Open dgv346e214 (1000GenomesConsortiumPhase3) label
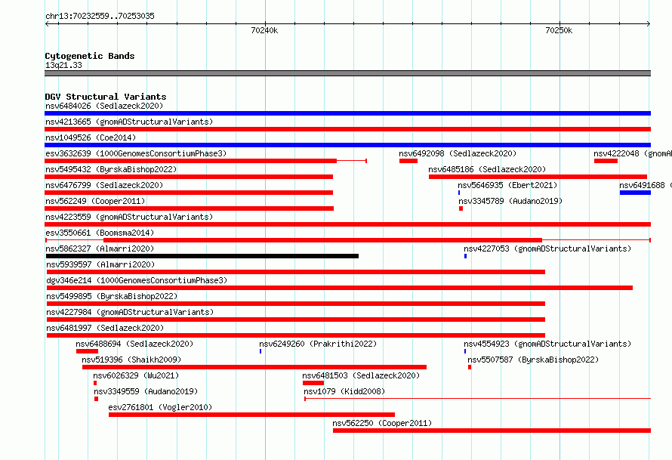672x460 pixels. [x=137, y=280]
